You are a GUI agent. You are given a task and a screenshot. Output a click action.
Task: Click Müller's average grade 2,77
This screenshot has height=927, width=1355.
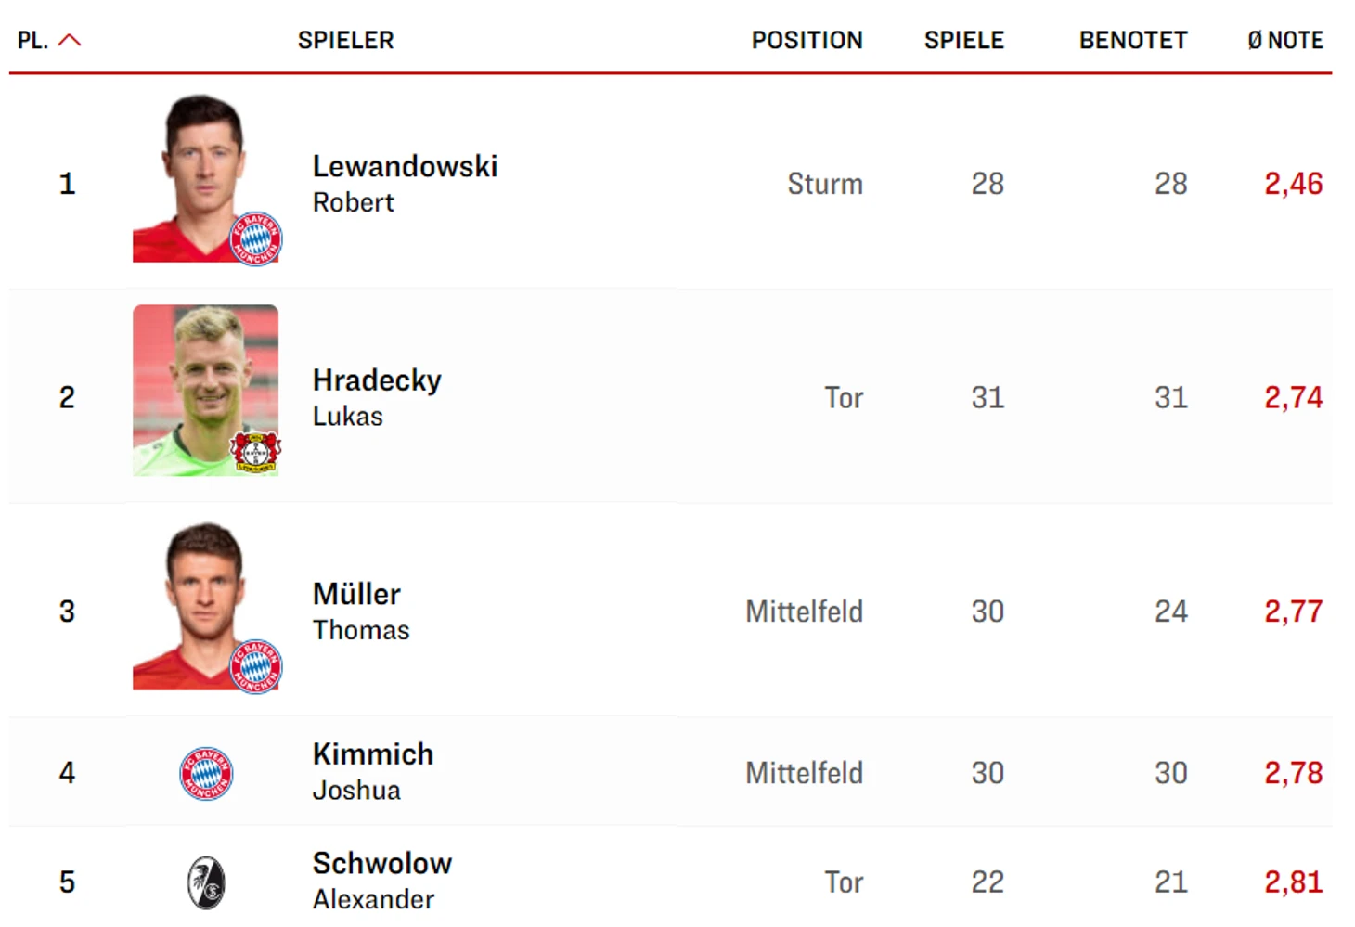1293,612
